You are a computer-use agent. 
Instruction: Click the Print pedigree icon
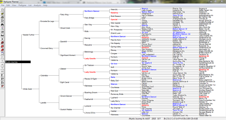tap(2, 17)
